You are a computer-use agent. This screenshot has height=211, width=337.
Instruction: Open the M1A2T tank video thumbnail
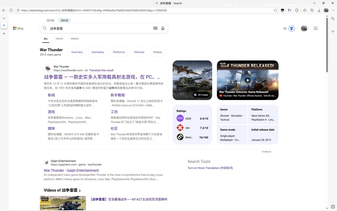[x=63, y=203]
